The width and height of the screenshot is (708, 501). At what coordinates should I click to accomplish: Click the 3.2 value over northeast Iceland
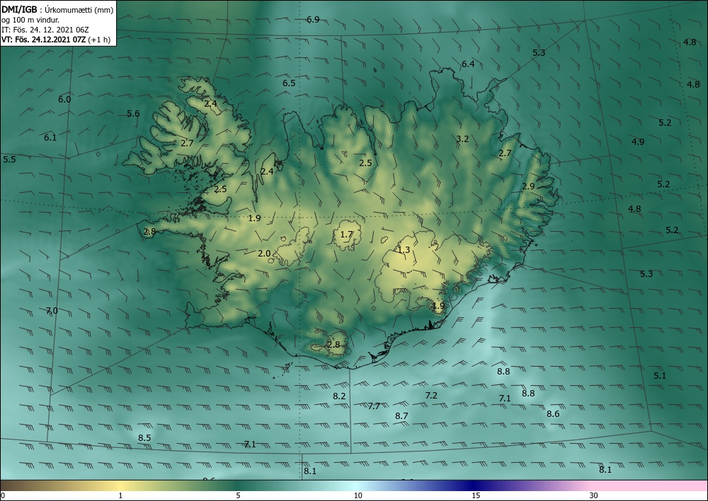point(462,138)
